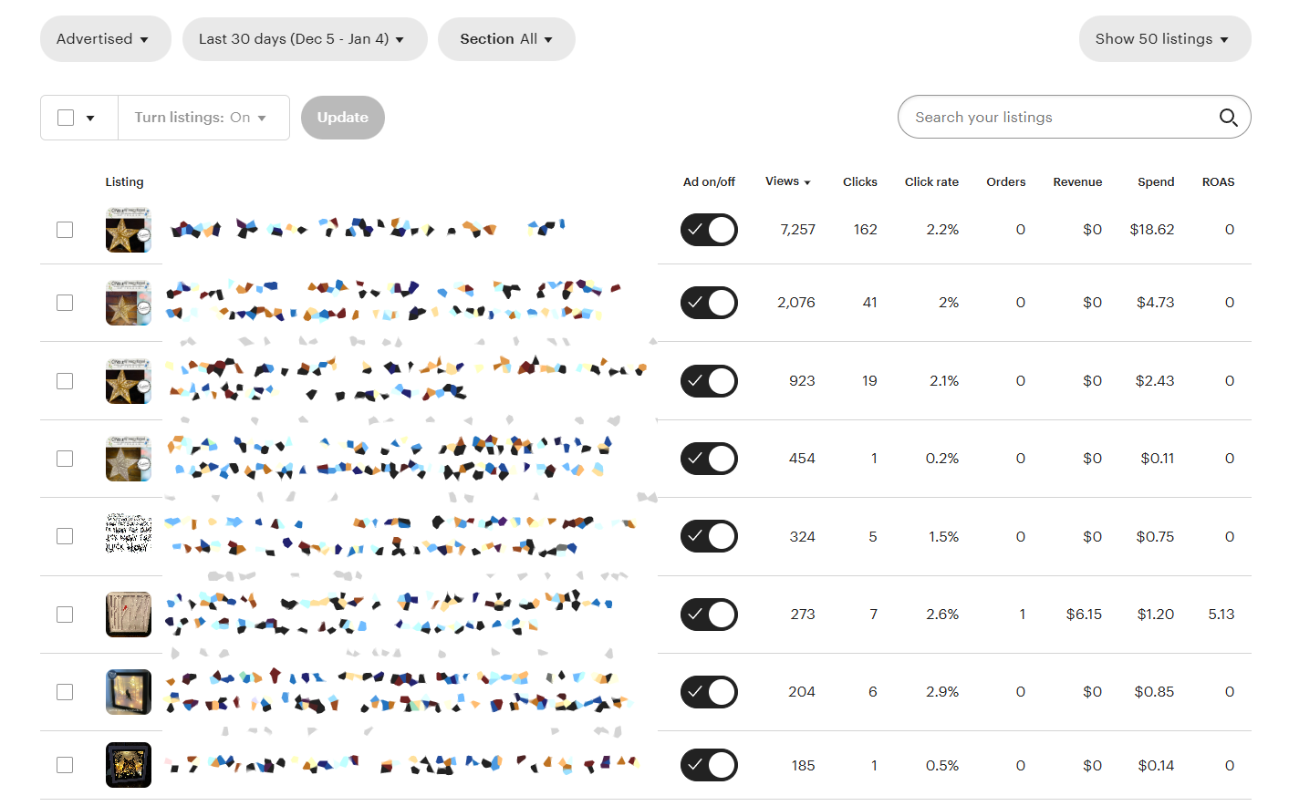Open the Section All filter dropdown
This screenshot has height=806, width=1289.
coord(506,39)
